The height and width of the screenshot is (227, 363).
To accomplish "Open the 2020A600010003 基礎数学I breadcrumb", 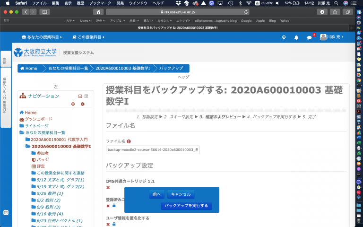I will click(123, 68).
